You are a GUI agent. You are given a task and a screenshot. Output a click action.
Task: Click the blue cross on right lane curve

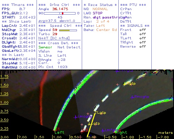tap(140, 111)
